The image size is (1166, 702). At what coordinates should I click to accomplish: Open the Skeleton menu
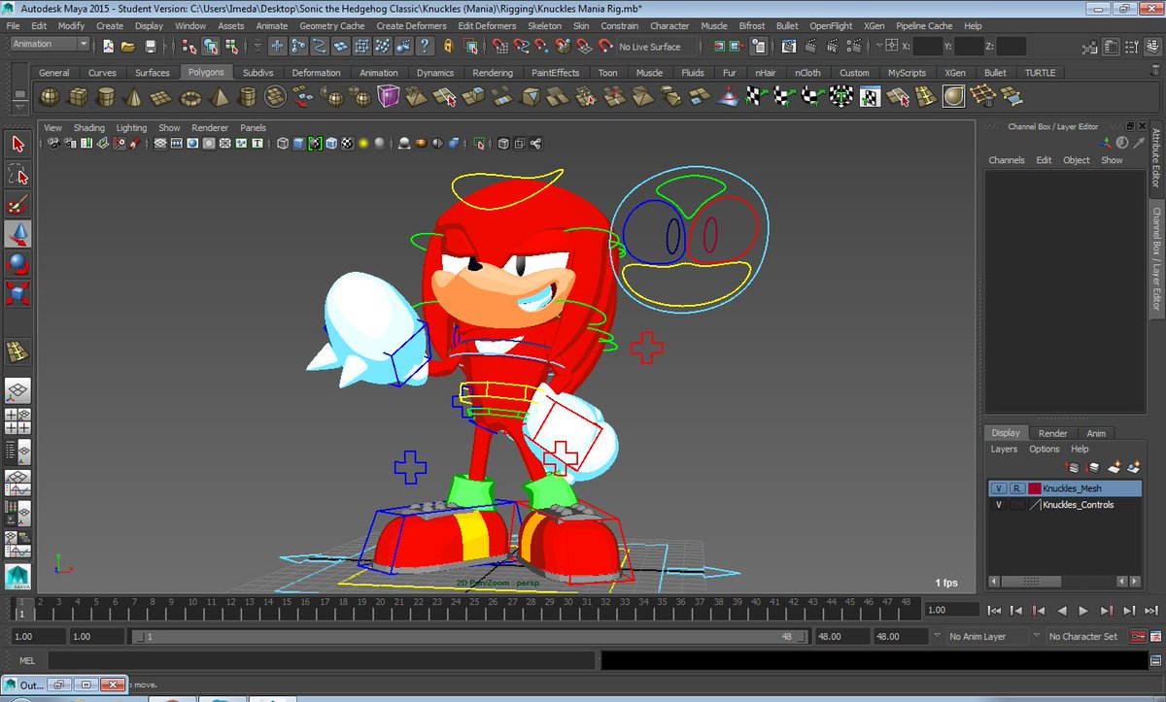point(544,25)
